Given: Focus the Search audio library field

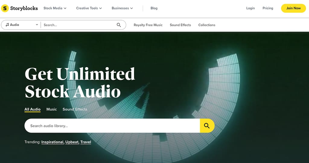Looking at the screenshot, I should pyautogui.click(x=112, y=126).
